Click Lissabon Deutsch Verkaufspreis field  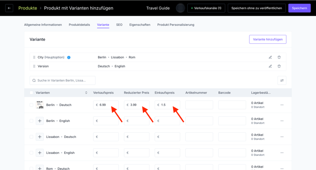106,137
